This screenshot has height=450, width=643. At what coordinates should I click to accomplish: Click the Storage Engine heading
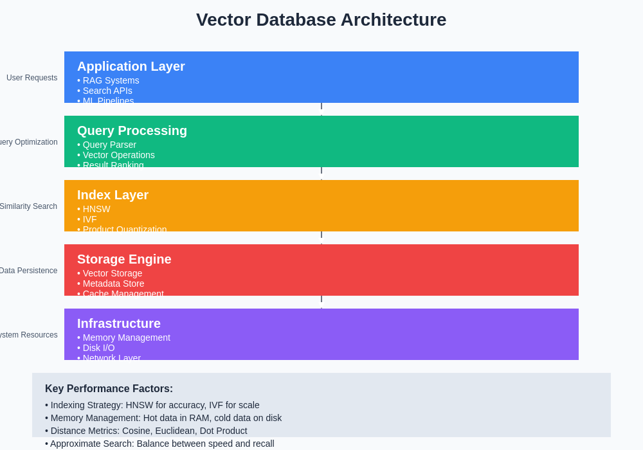(124, 259)
